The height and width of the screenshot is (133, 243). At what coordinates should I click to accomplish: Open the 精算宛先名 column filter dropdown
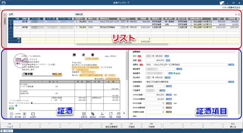pyautogui.click(x=118, y=19)
